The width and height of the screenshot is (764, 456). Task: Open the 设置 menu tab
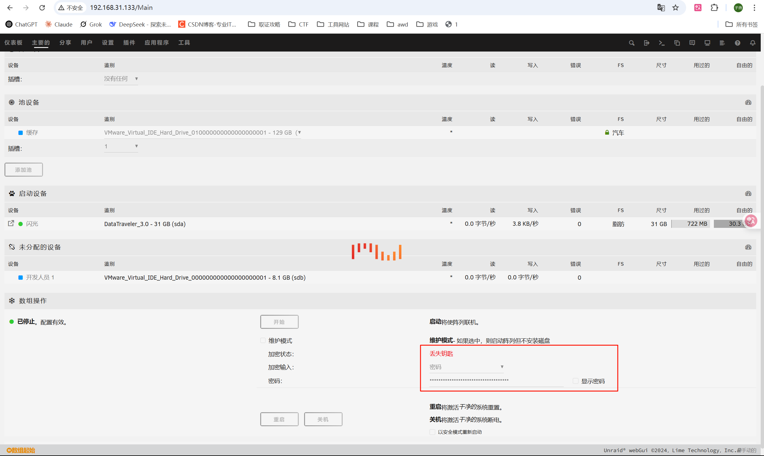click(108, 43)
